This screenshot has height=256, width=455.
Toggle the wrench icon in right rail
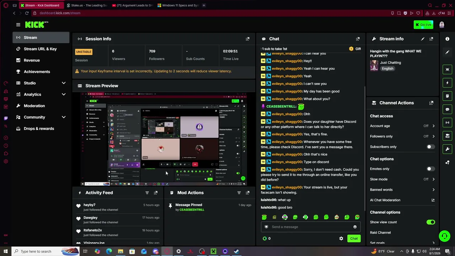point(447,149)
